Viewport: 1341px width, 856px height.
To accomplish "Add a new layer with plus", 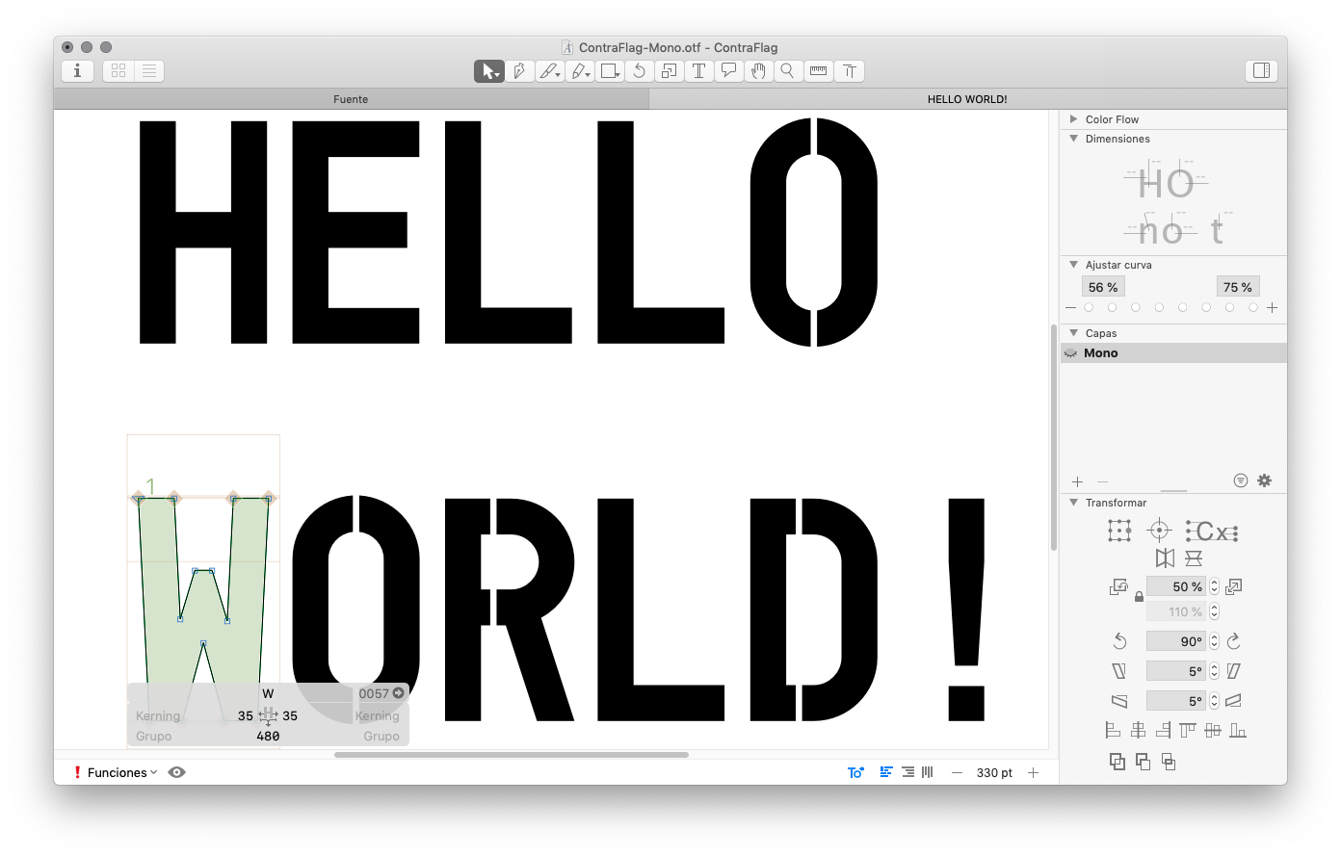I will tap(1077, 481).
